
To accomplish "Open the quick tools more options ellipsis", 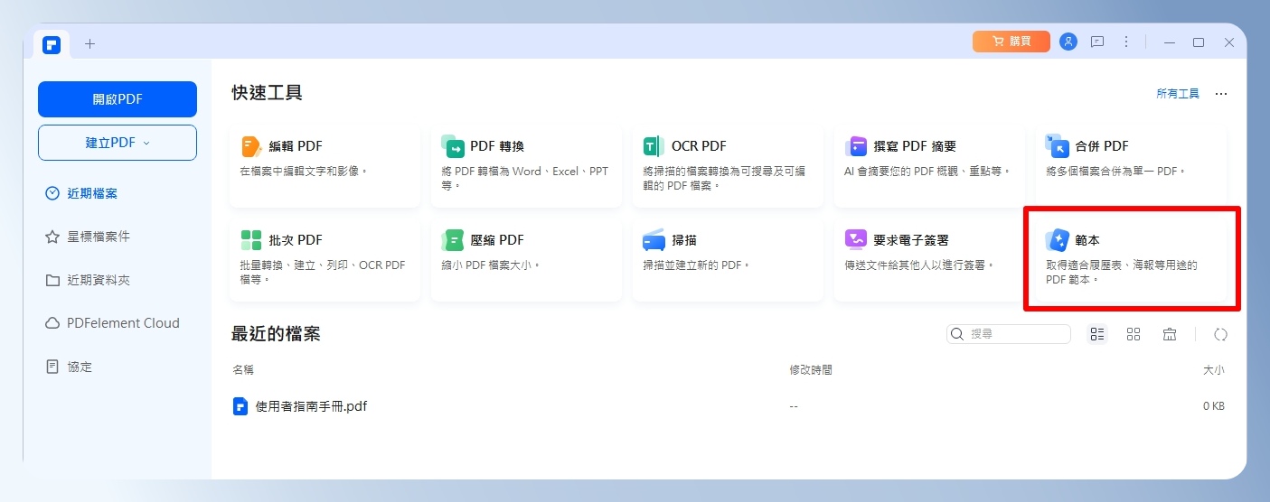I will [1221, 94].
